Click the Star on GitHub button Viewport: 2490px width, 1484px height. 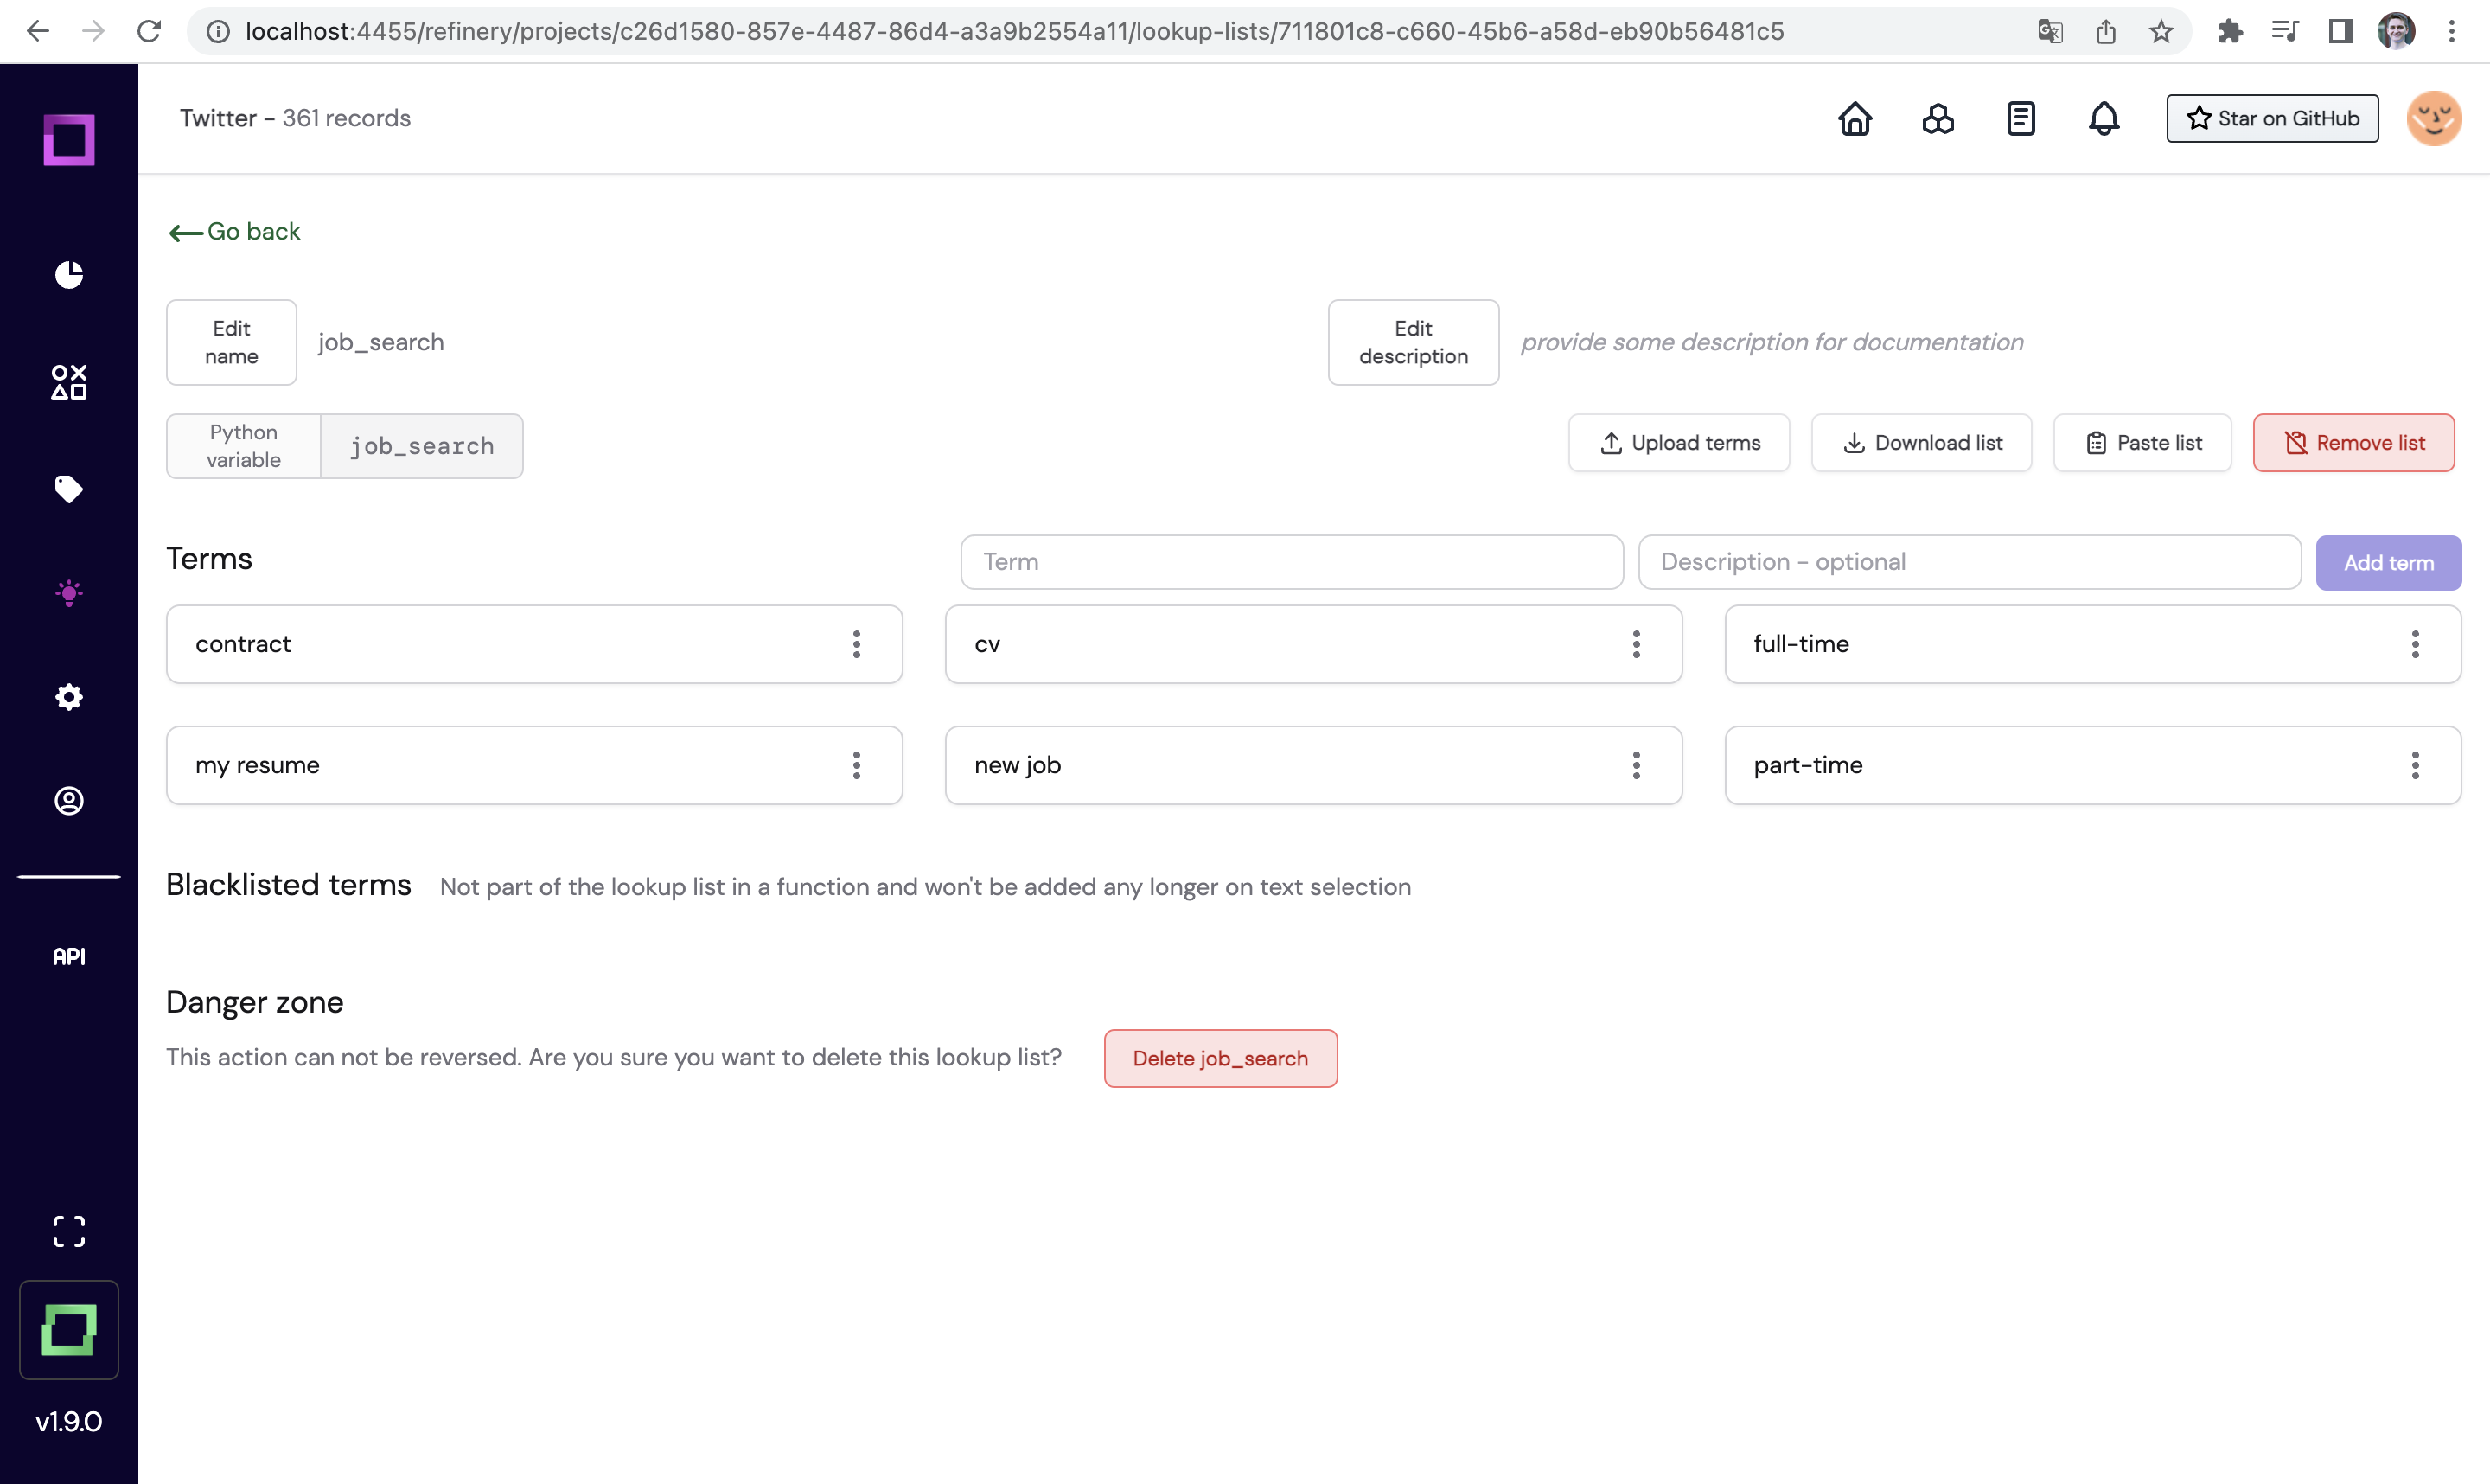pos(2272,119)
